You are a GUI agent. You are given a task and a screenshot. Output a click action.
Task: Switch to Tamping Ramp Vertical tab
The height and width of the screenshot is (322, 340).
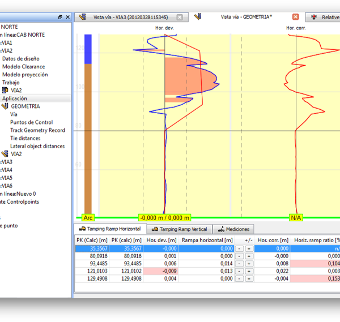tap(183, 229)
